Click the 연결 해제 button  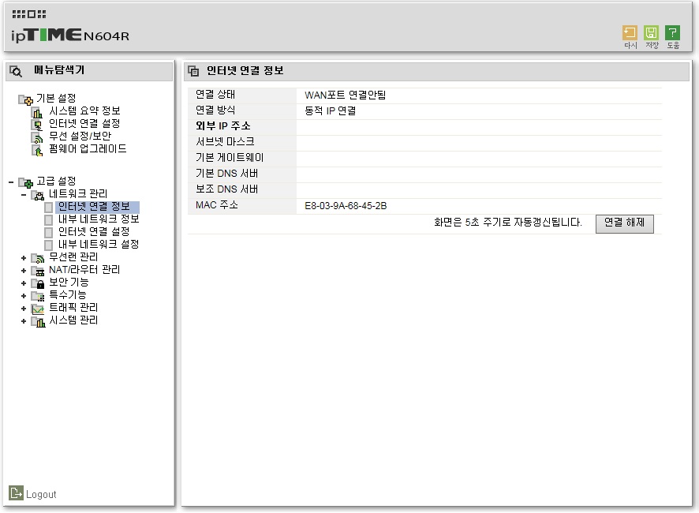point(625,223)
